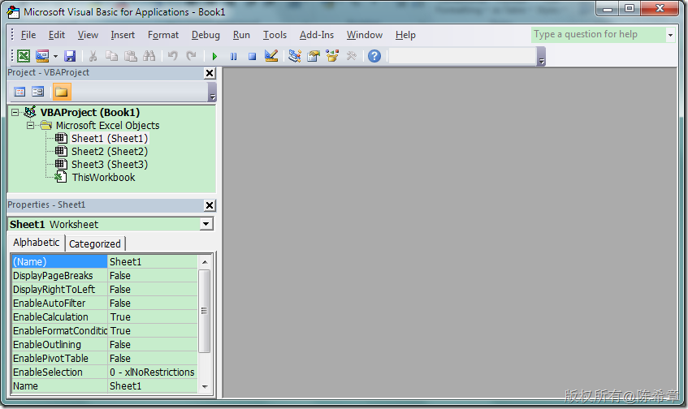Click the Undo arrow icon

(x=172, y=56)
